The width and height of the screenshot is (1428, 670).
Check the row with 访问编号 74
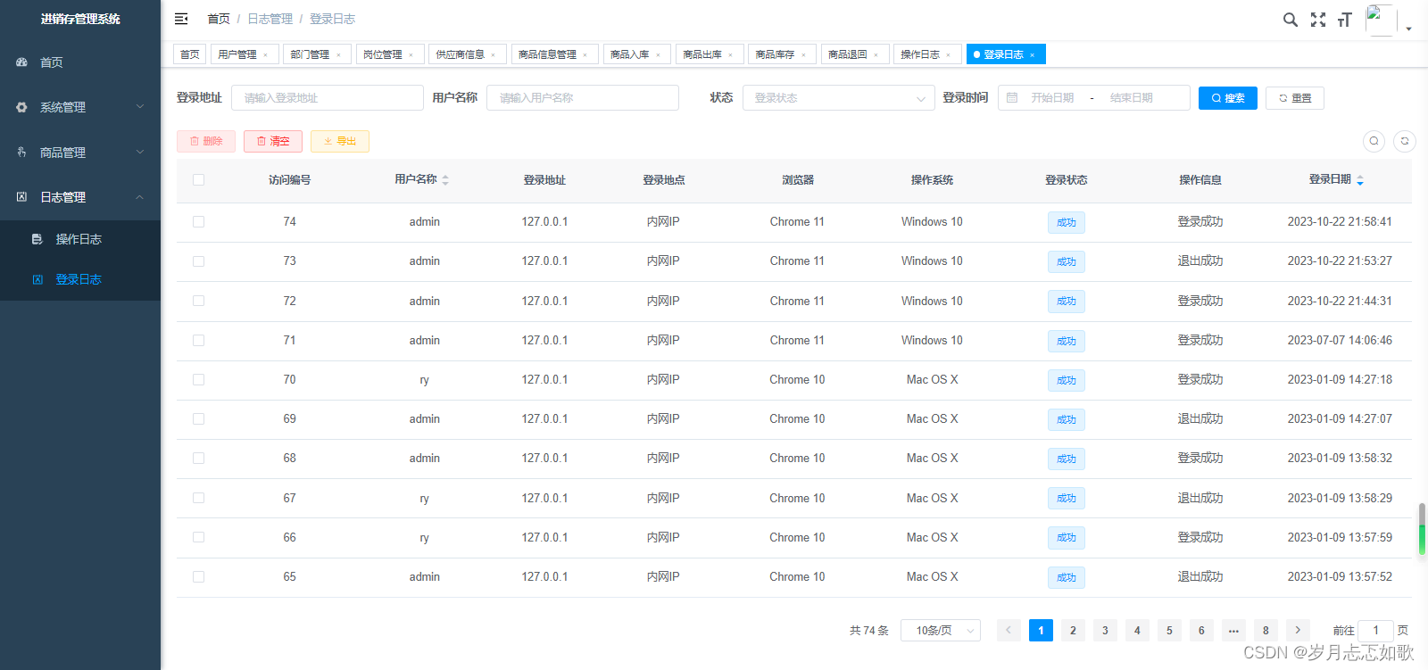pos(198,222)
